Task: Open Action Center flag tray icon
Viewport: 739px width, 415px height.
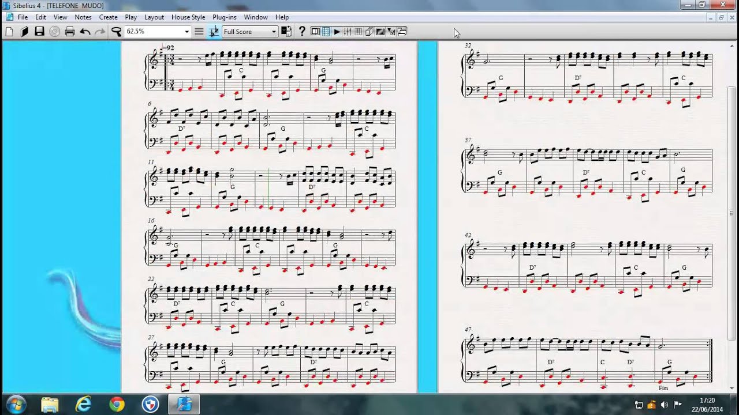Action: pyautogui.click(x=677, y=405)
